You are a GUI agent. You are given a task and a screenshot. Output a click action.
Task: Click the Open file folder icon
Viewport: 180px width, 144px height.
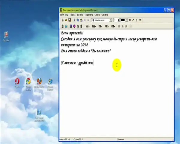pyautogui.click(x=66, y=20)
